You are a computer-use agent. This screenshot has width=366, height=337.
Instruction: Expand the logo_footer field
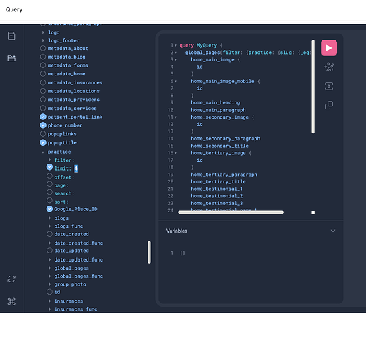pos(43,40)
